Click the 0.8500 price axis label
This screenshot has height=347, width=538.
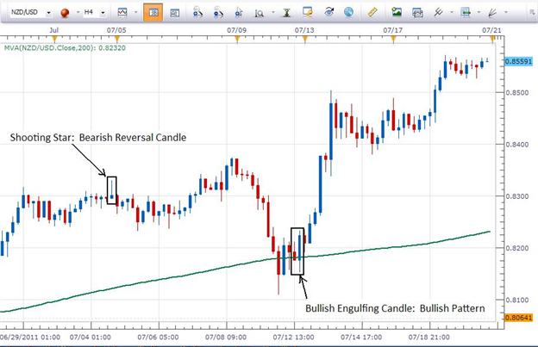tap(517, 92)
